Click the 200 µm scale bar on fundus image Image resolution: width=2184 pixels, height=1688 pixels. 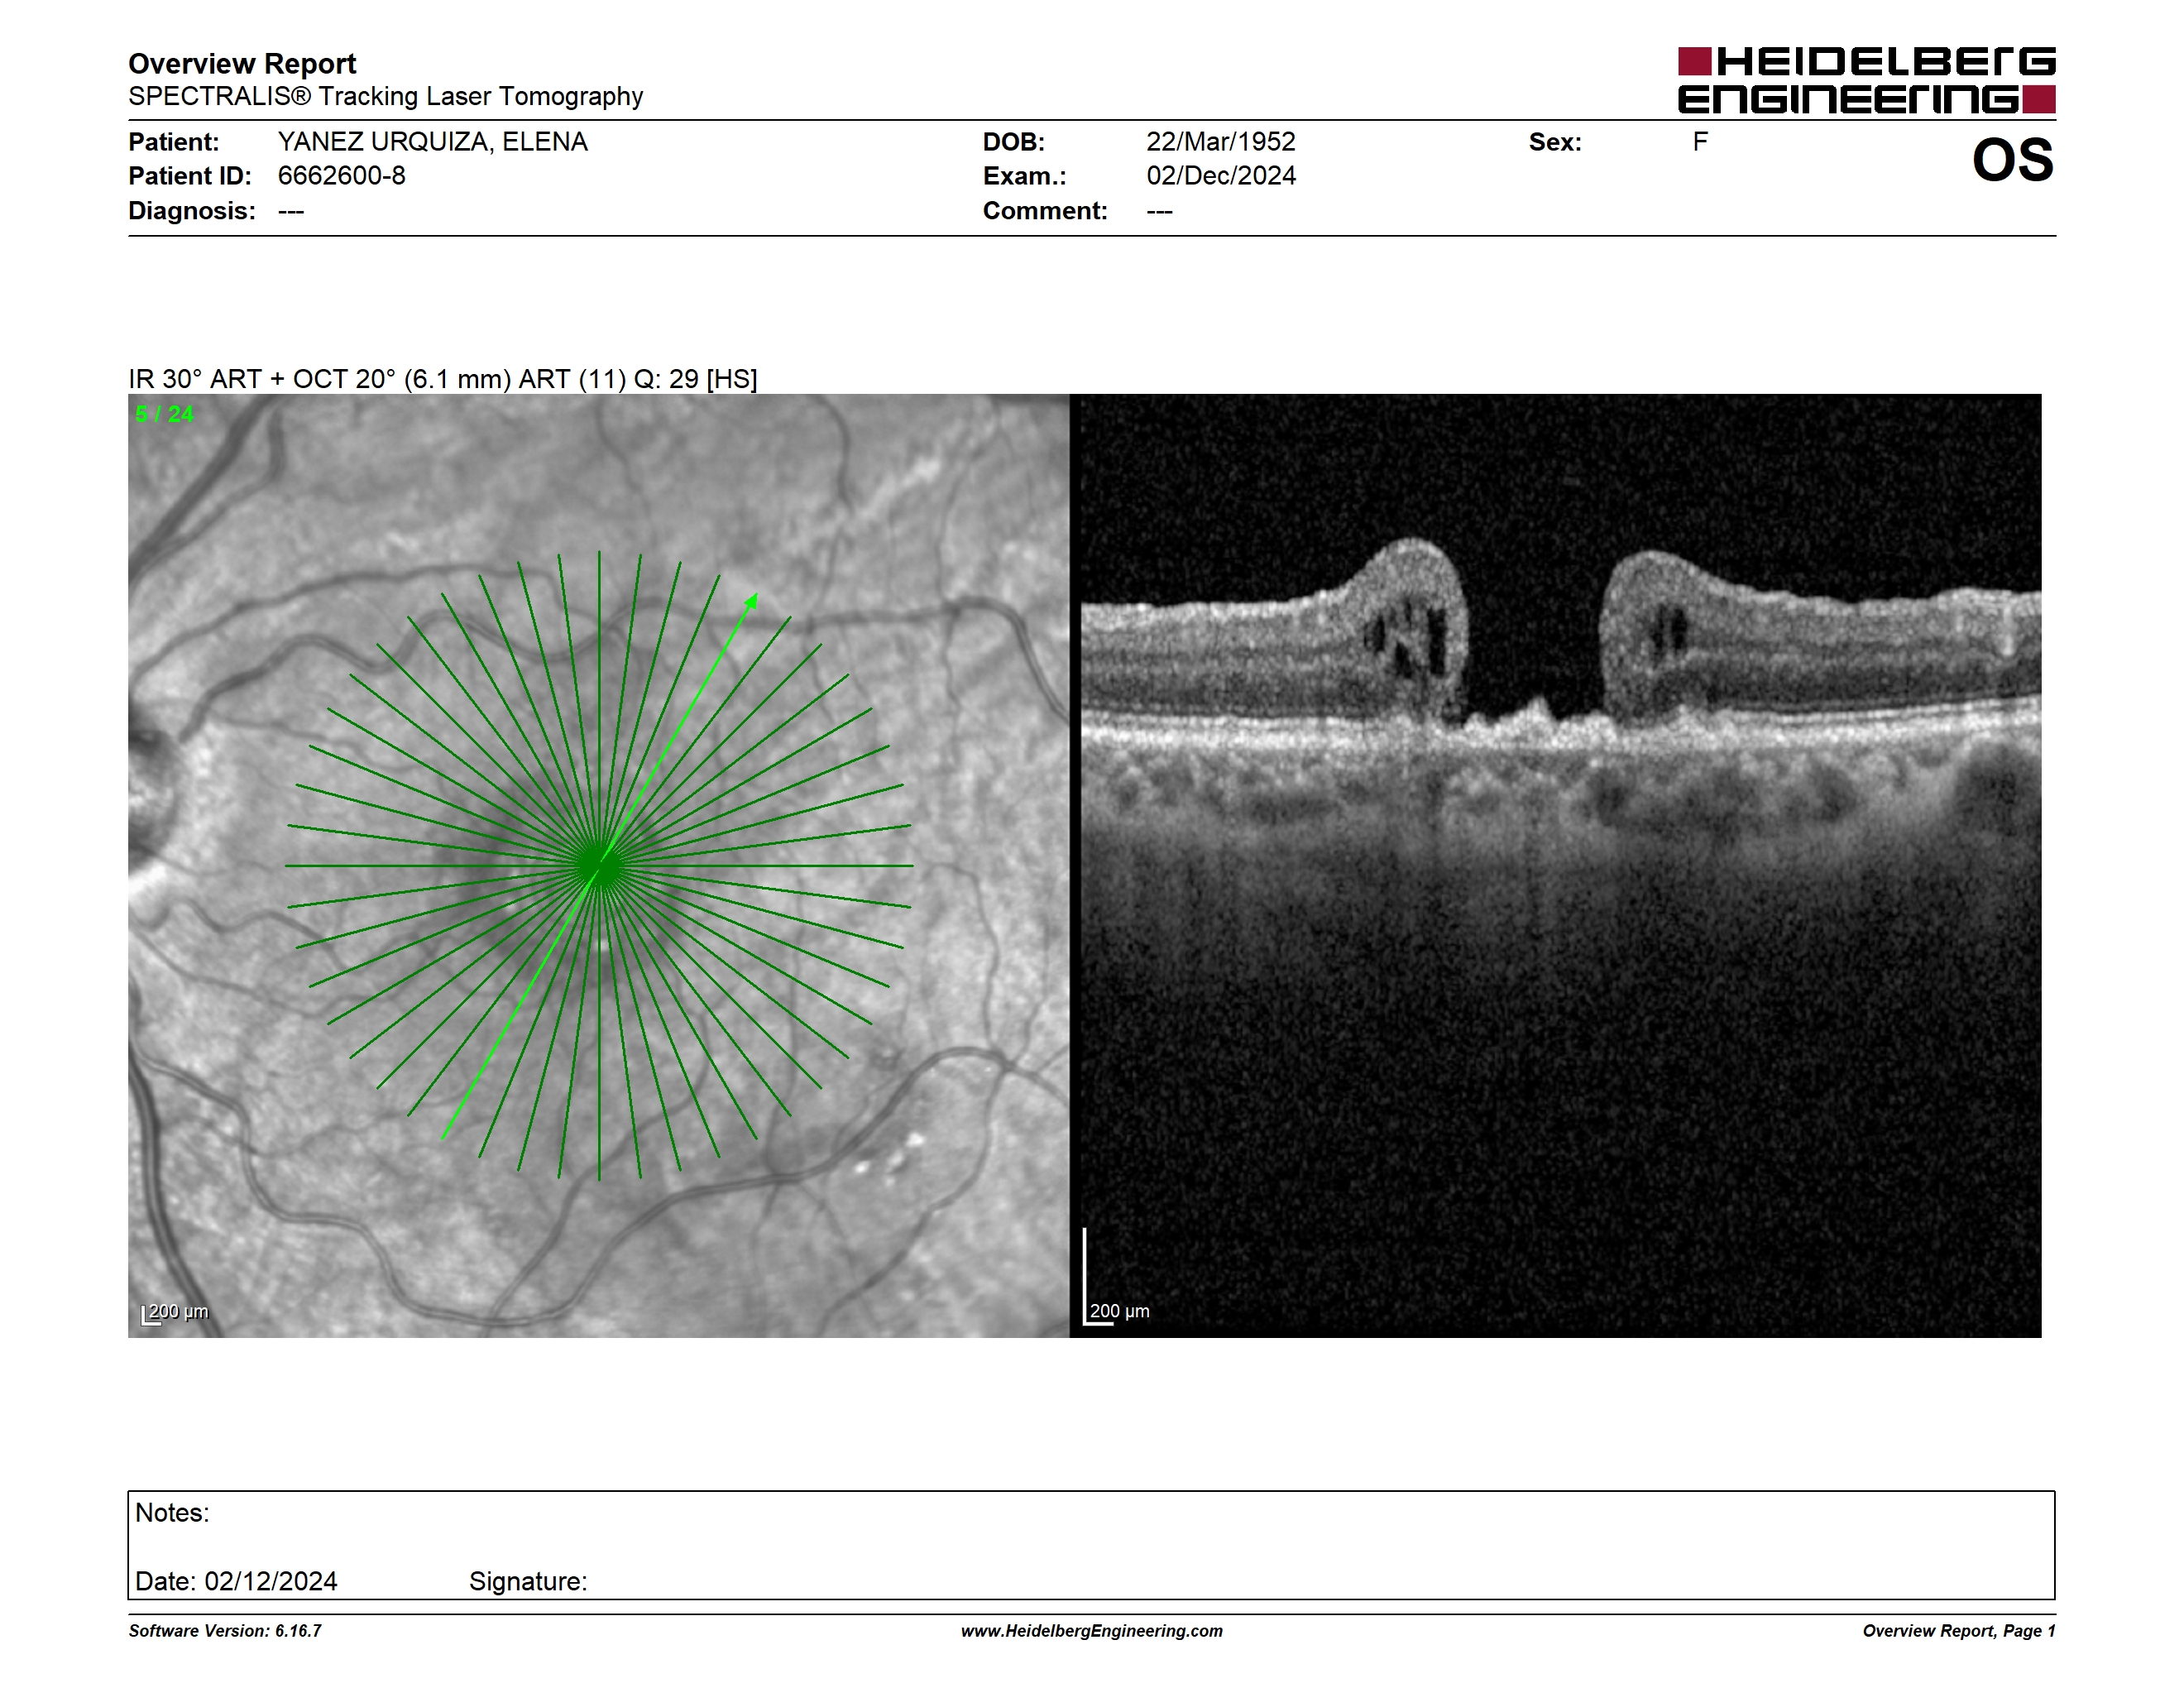175,1312
